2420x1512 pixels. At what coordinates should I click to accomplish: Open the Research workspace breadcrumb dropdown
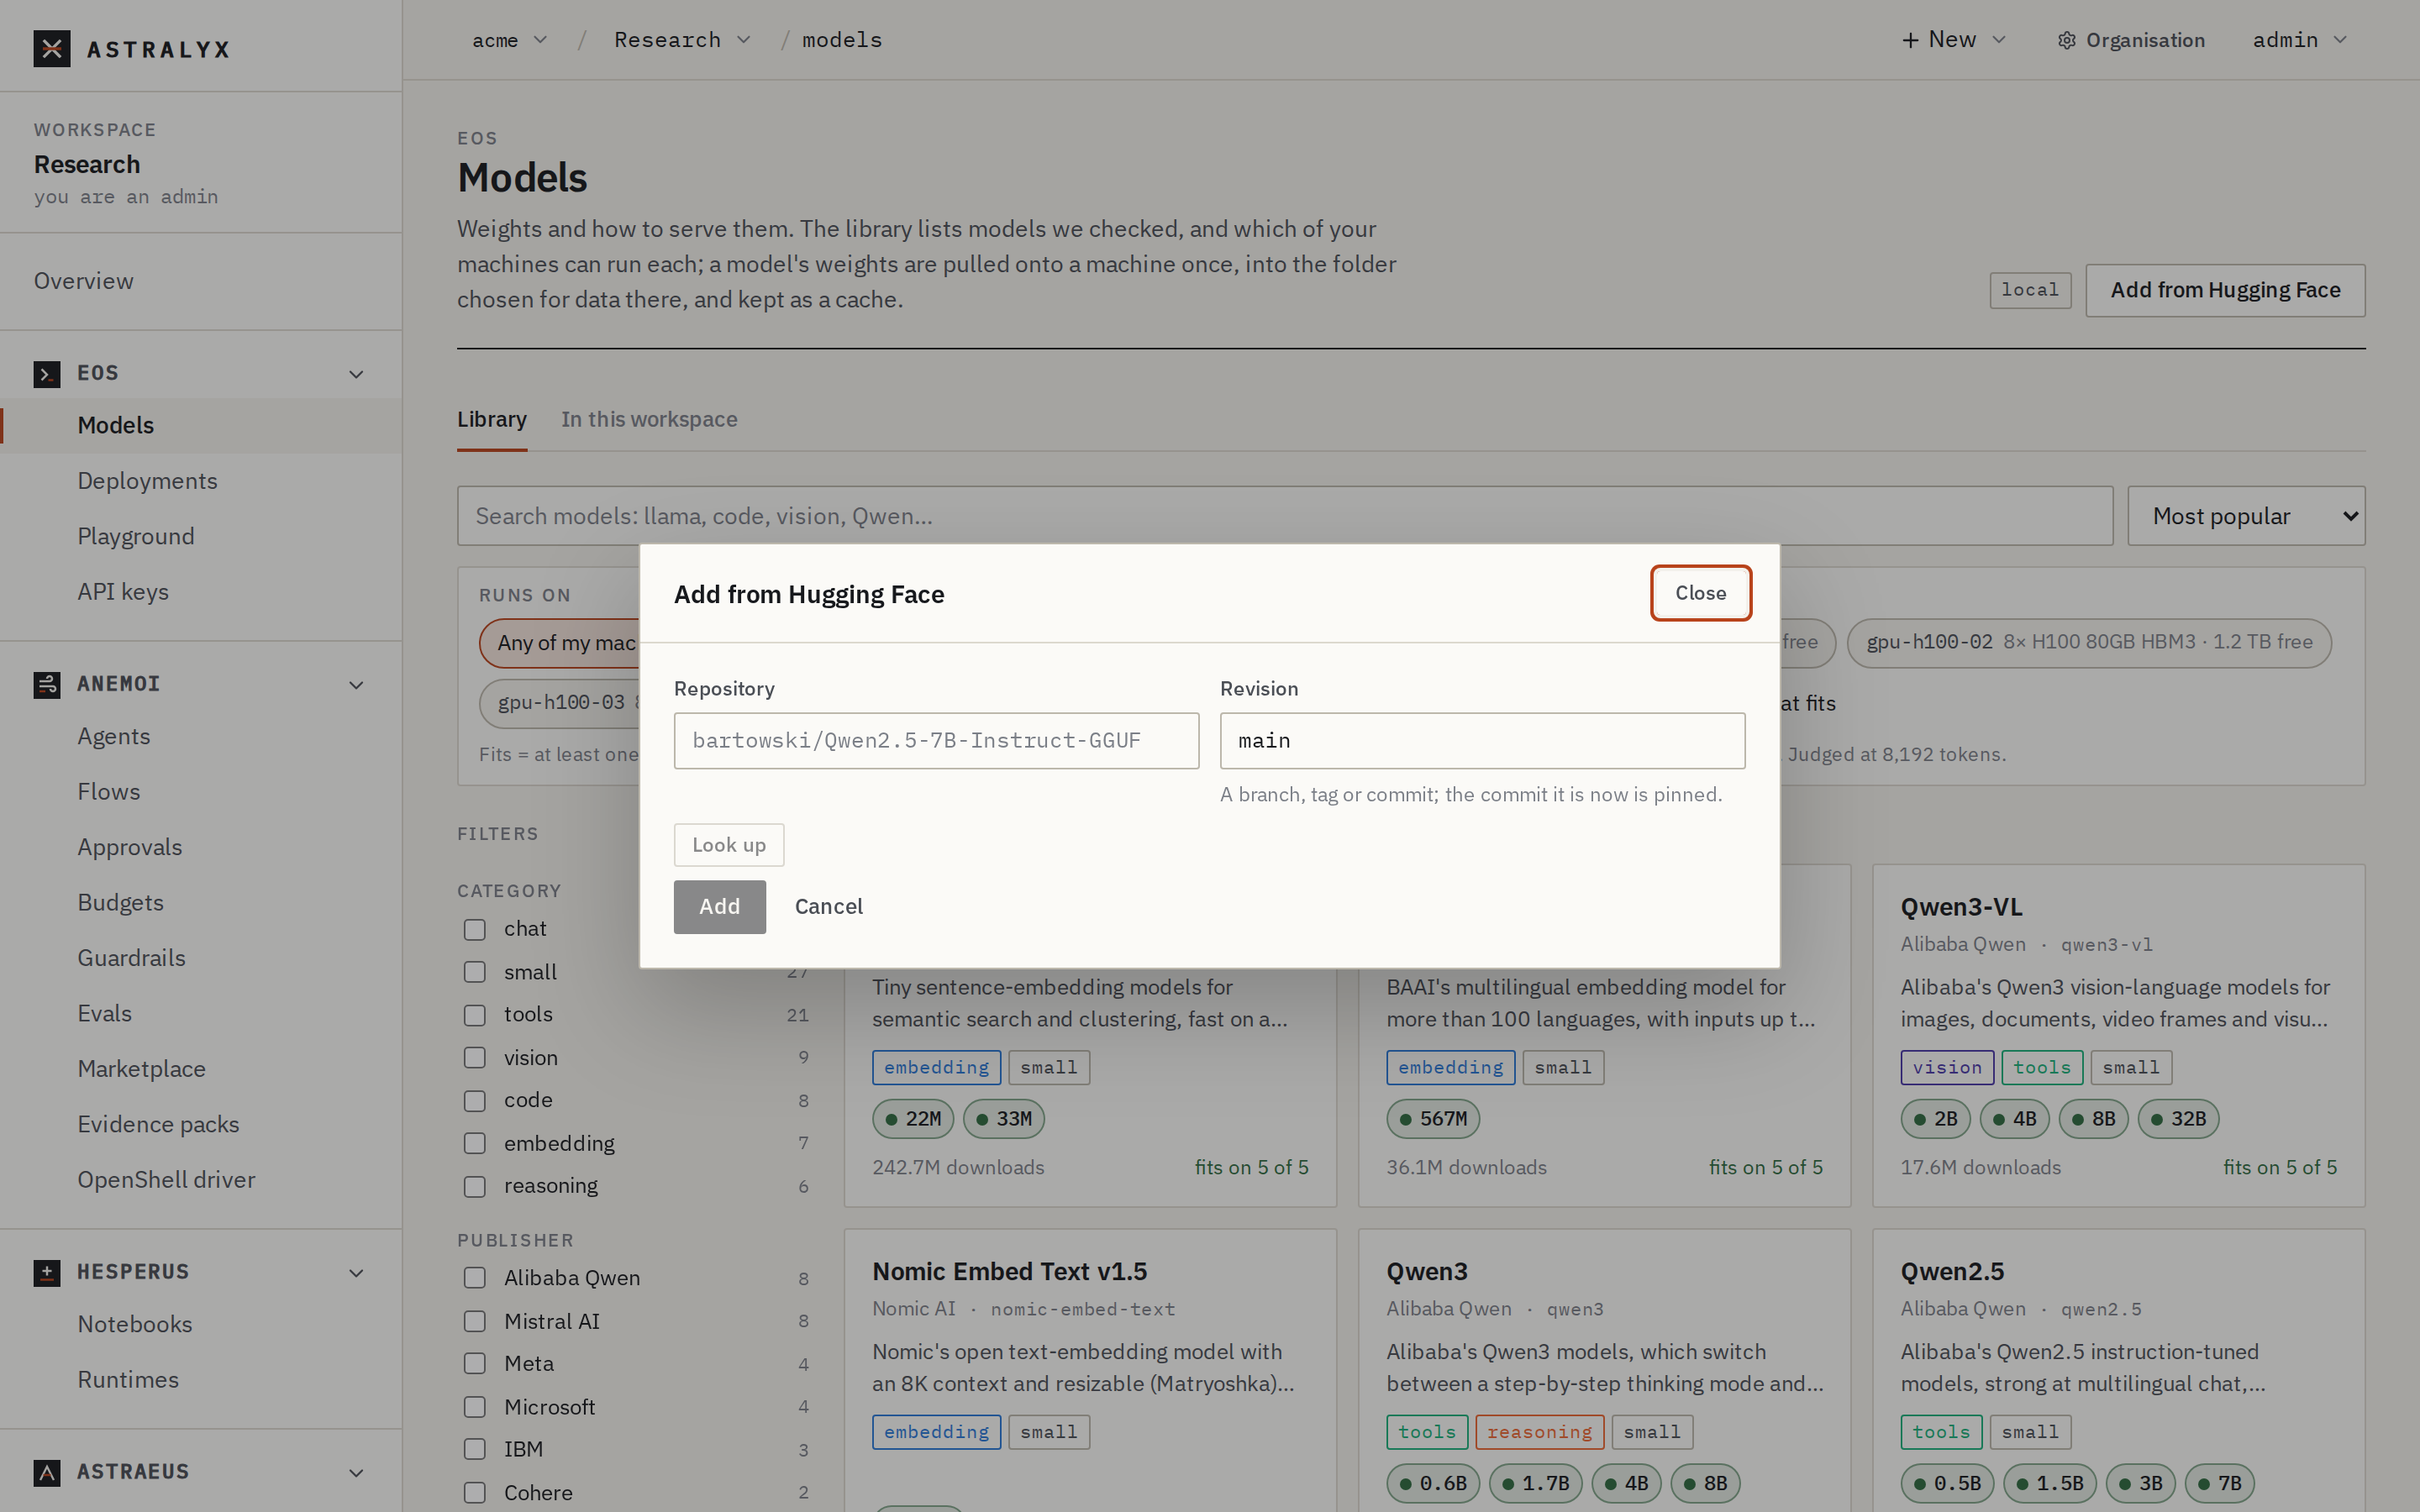click(x=682, y=40)
